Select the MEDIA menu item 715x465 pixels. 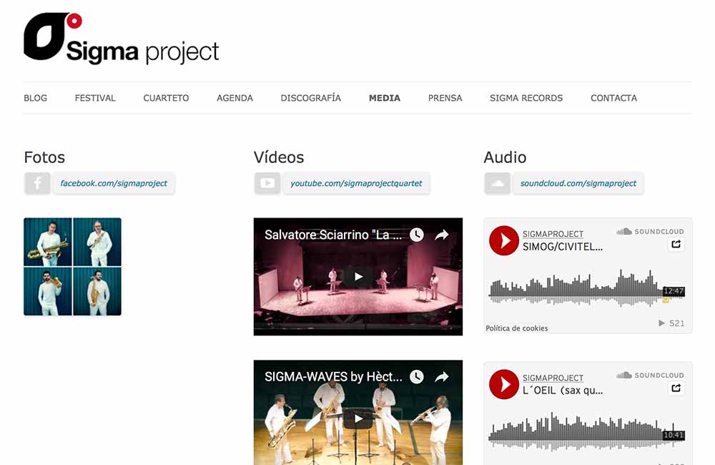click(385, 98)
